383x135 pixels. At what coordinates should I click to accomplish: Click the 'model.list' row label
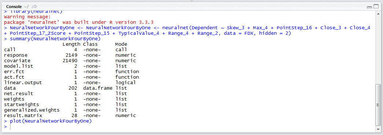point(19,66)
